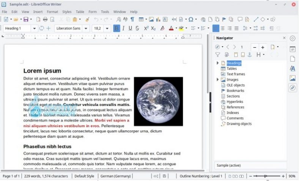This screenshot has height=181, width=299.
Task: Click the Superscript icon
Action: click(146, 28)
